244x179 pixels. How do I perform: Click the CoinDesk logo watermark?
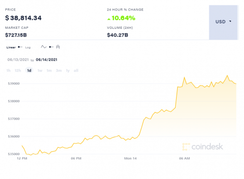(203, 147)
